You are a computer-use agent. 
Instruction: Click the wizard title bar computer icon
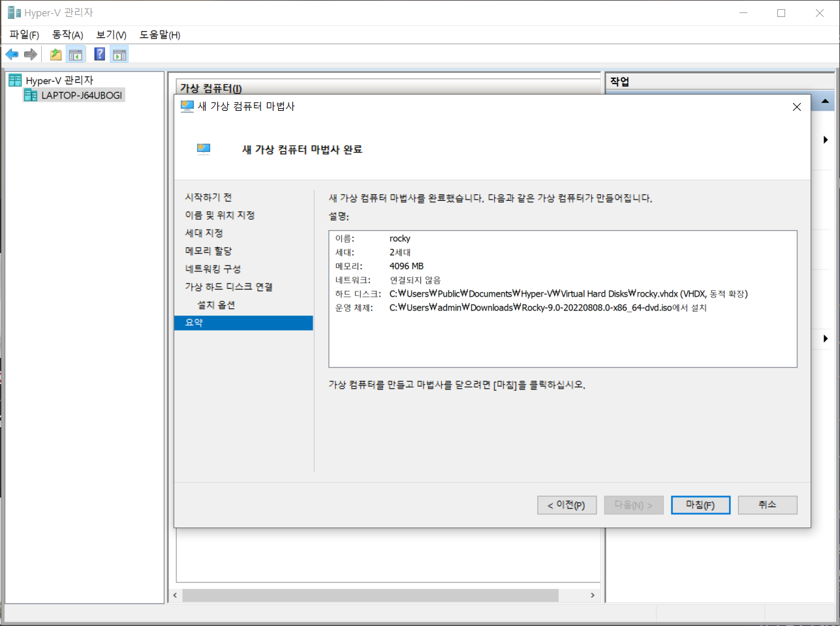pos(187,106)
